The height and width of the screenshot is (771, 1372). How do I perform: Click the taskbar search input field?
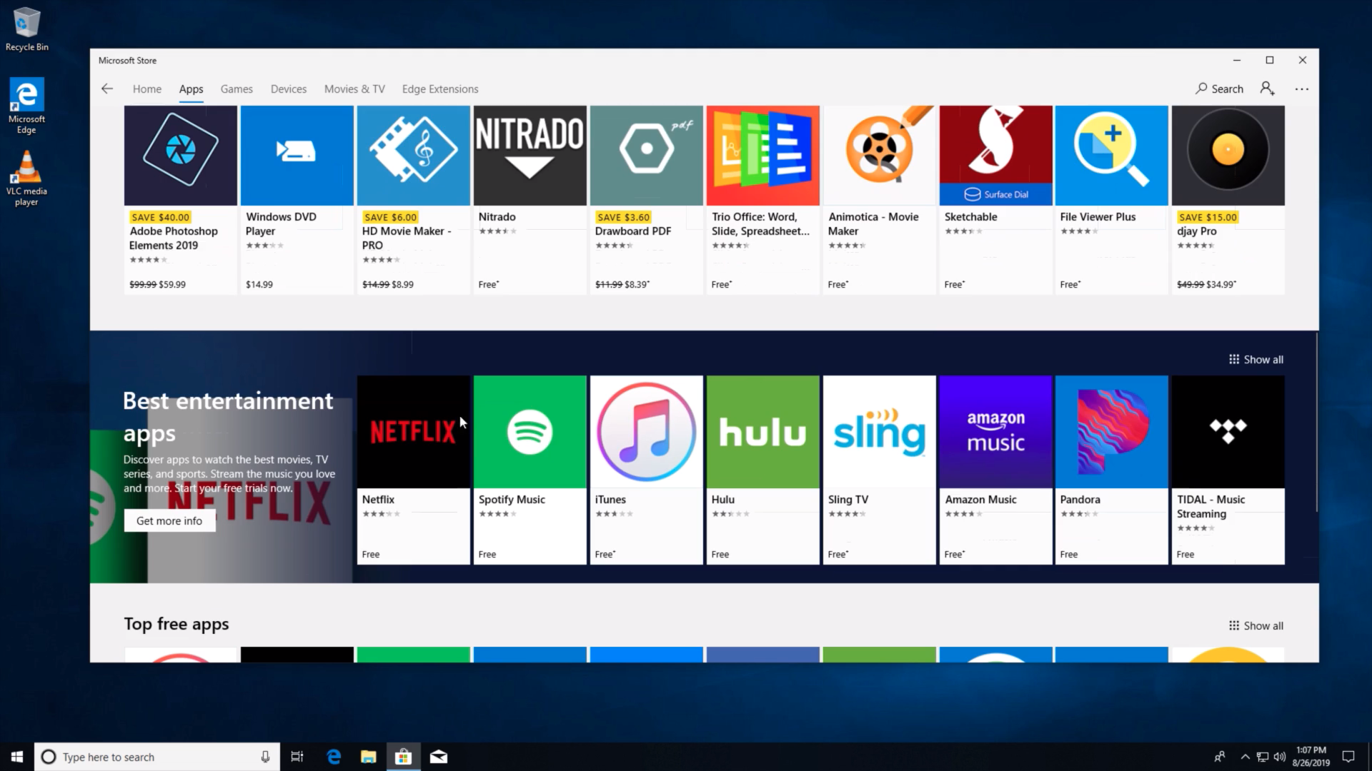(x=156, y=757)
